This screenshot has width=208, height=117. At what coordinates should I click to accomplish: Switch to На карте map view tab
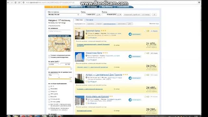click(89, 20)
